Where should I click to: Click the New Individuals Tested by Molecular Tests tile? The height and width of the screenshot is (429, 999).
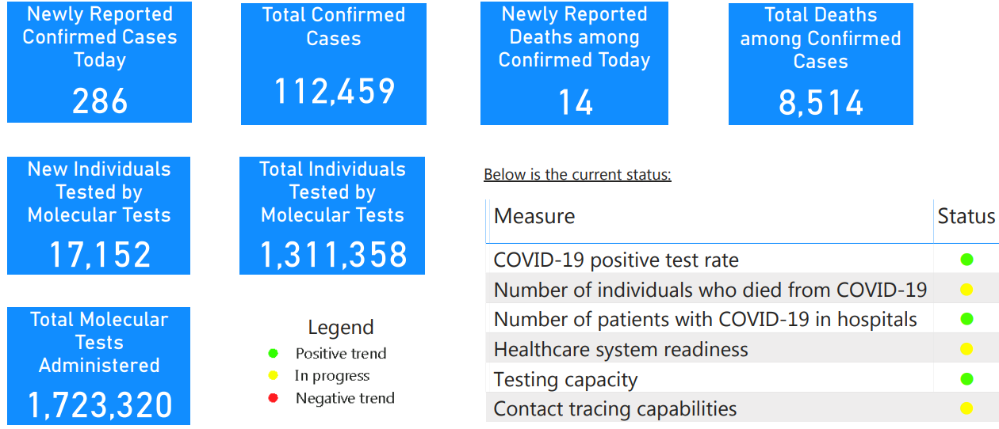(x=99, y=215)
